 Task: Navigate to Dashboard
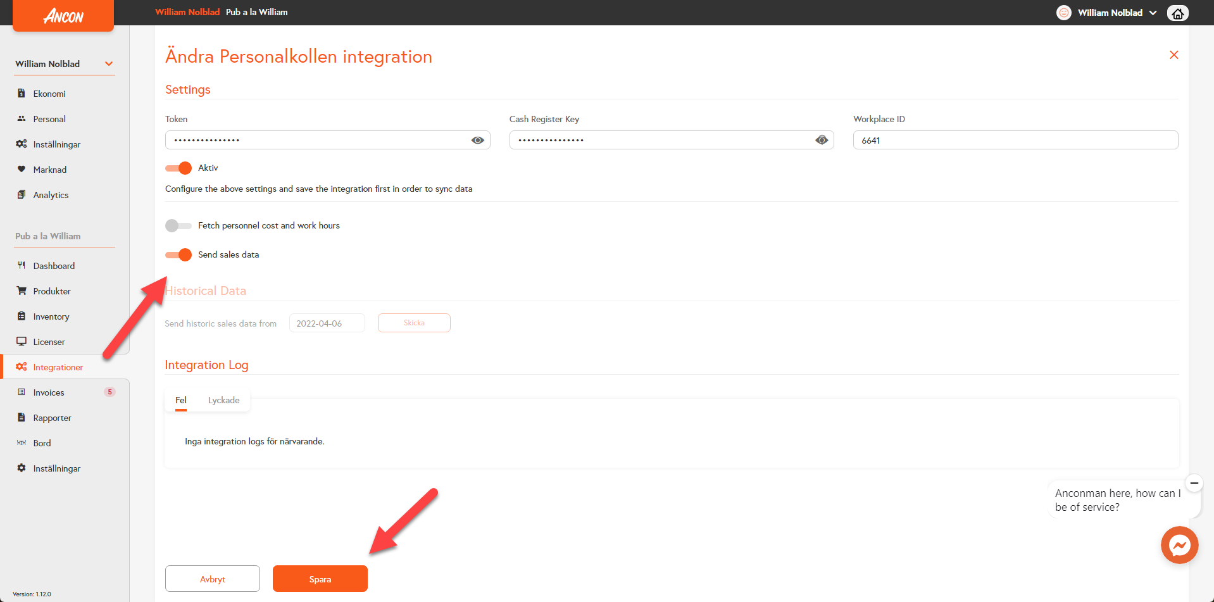click(54, 266)
